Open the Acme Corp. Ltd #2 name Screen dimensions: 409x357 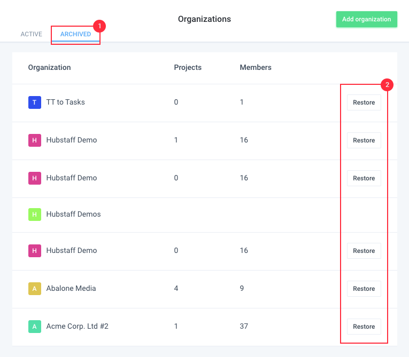[x=77, y=326]
